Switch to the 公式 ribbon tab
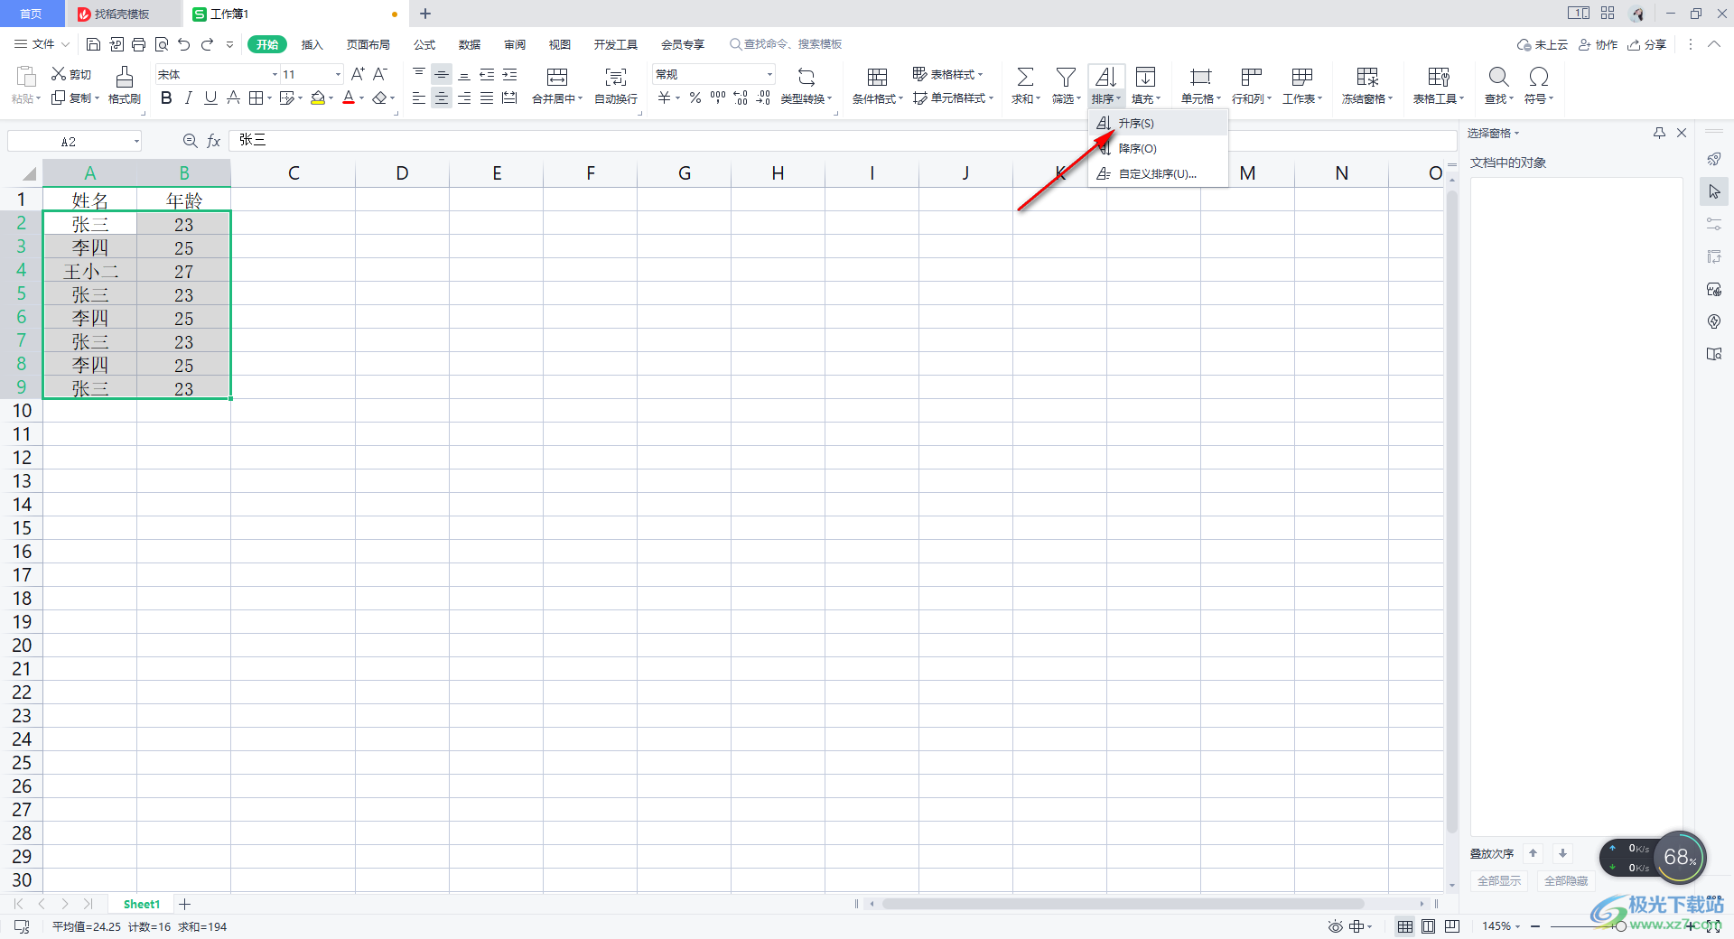The image size is (1734, 939). tap(424, 44)
